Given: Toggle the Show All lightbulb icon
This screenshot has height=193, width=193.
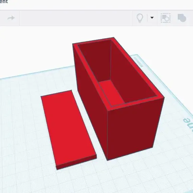Looking at the screenshot, I should point(140,18).
